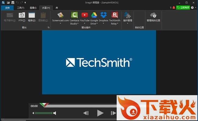This screenshot has height=121, width=198.
Task: Click the timeline playhead marker
Action: [44, 105]
